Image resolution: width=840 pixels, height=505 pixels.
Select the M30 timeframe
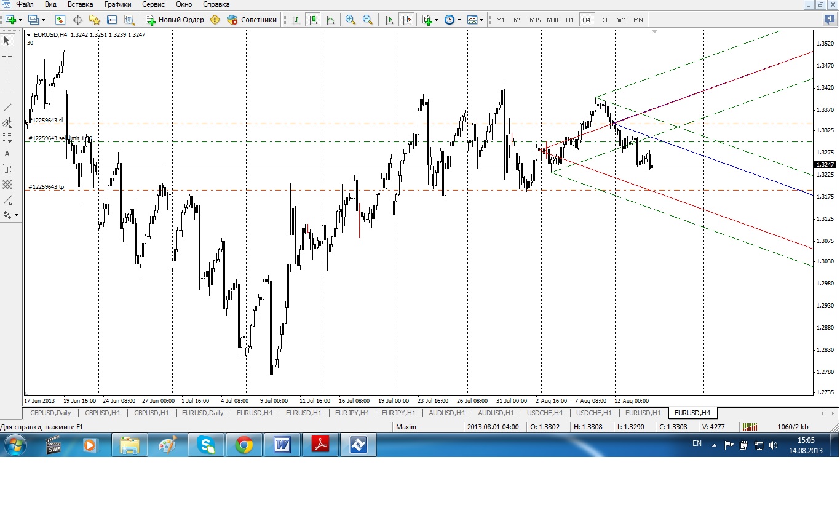(x=553, y=20)
